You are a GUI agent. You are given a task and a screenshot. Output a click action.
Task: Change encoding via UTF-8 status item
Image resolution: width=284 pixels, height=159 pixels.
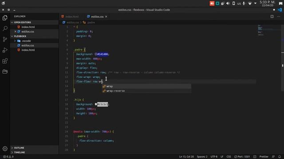point(214,157)
